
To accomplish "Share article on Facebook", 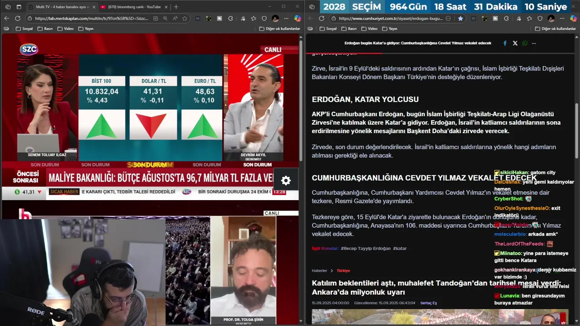I will 505,43.
